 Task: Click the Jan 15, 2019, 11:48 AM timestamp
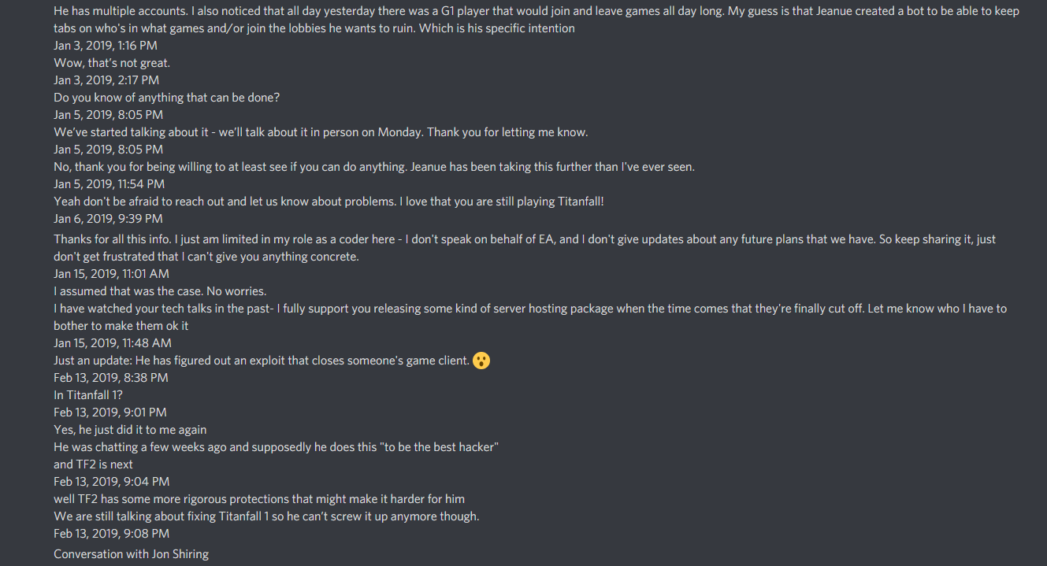(x=111, y=343)
